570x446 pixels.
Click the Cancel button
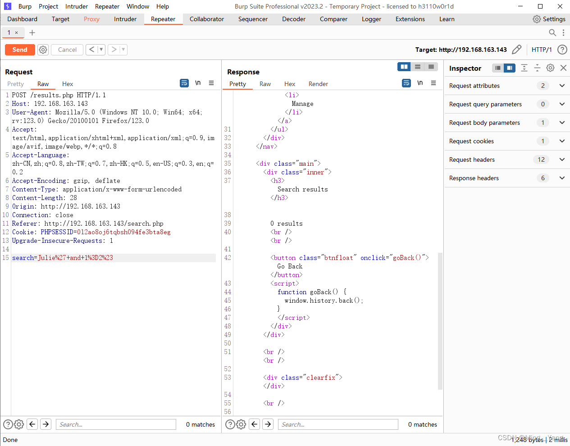67,50
